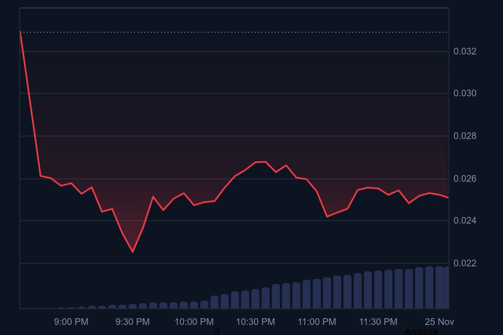503x335 pixels.
Task: Click the red price line at its starting point
Action: click(x=20, y=33)
